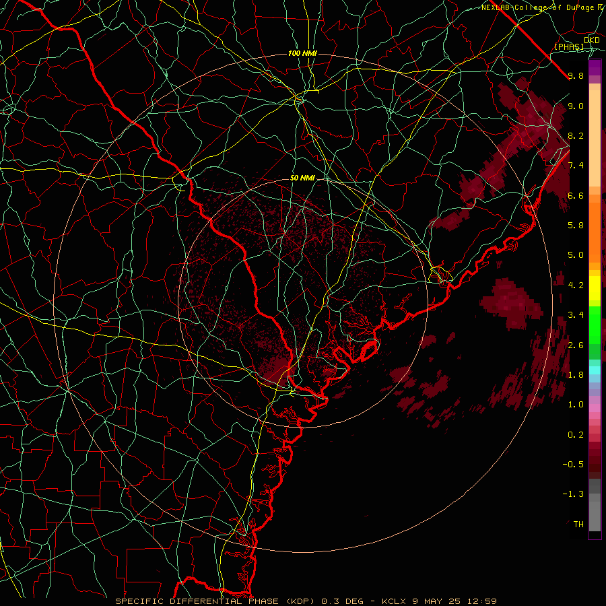Click the 8.2 scale value
Image resolution: width=606 pixels, height=606 pixels.
tap(576, 135)
